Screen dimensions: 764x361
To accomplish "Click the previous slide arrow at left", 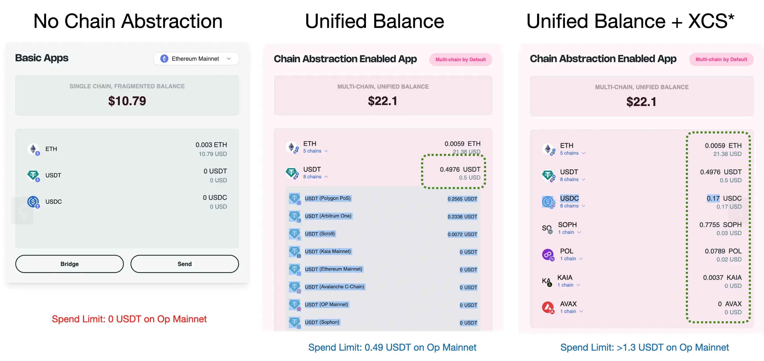I will (22, 211).
